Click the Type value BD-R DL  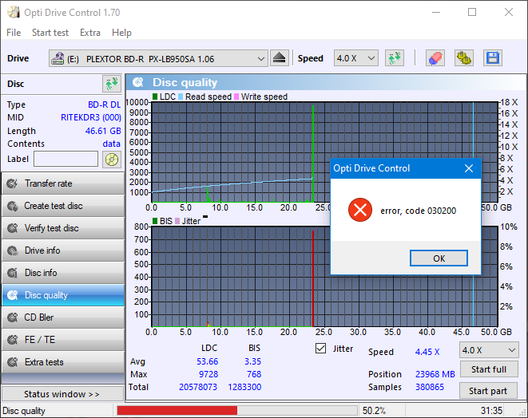point(104,104)
